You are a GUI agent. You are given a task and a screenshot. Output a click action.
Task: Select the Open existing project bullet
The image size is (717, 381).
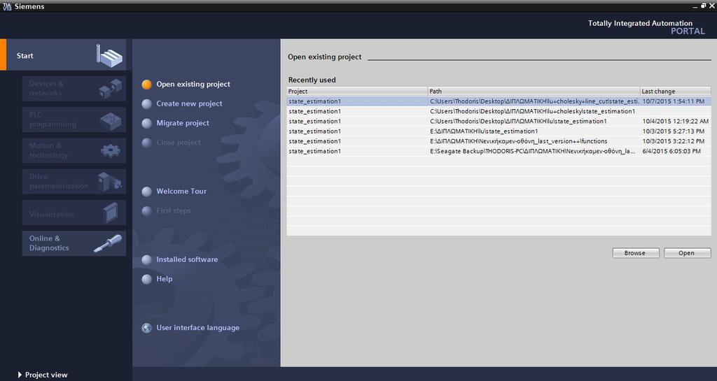pos(147,85)
